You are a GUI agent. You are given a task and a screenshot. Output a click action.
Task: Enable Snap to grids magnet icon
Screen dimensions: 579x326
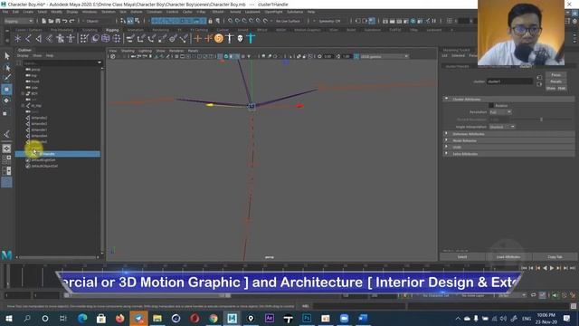click(x=230, y=21)
